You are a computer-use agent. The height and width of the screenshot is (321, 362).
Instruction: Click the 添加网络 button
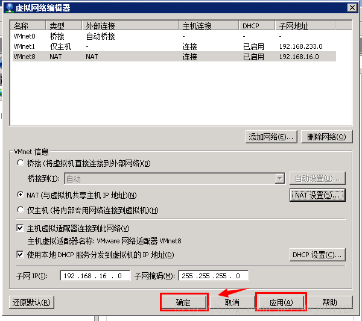pos(271,137)
